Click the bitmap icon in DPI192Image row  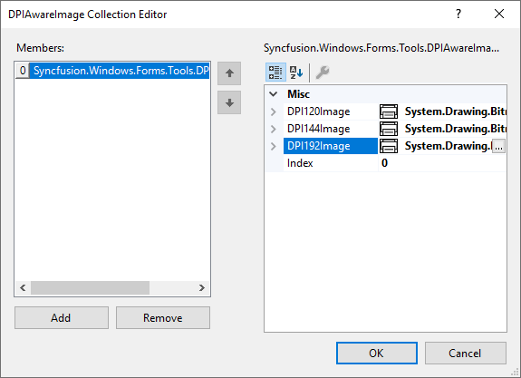[389, 146]
